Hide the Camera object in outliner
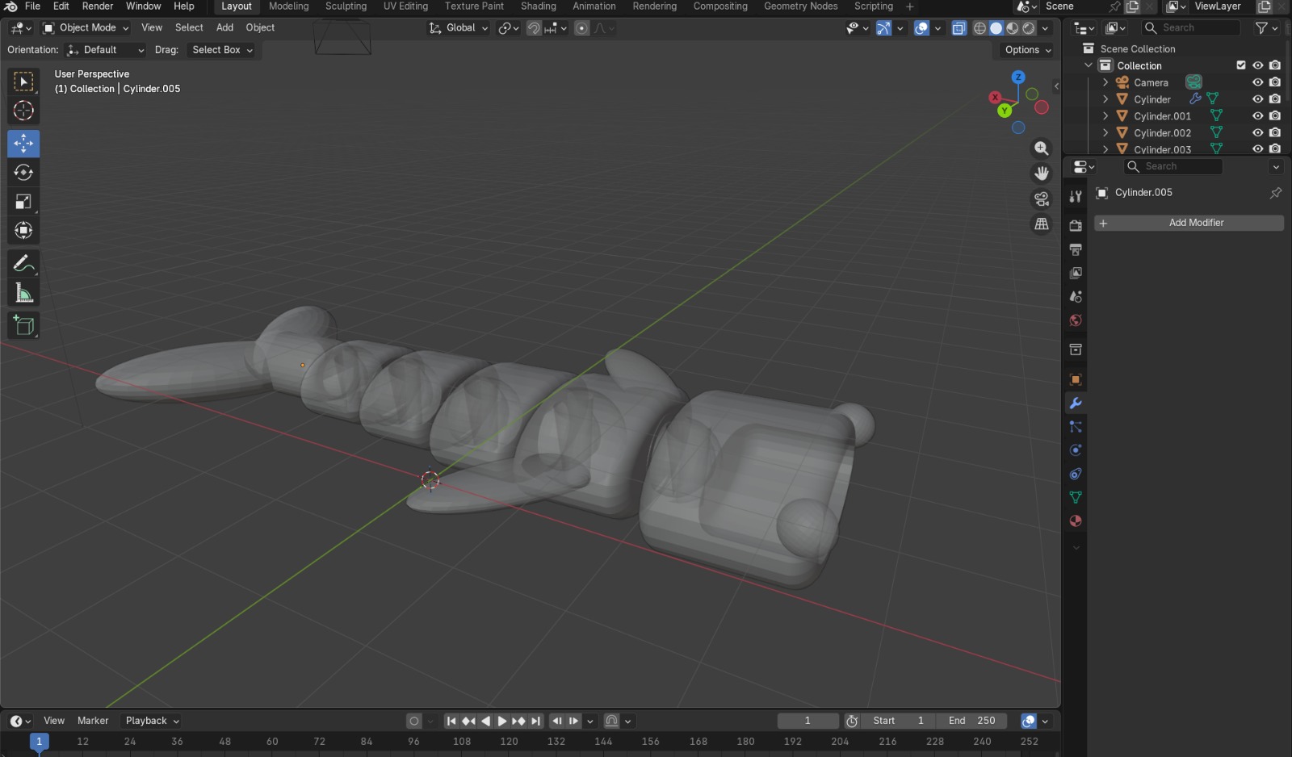 point(1257,82)
